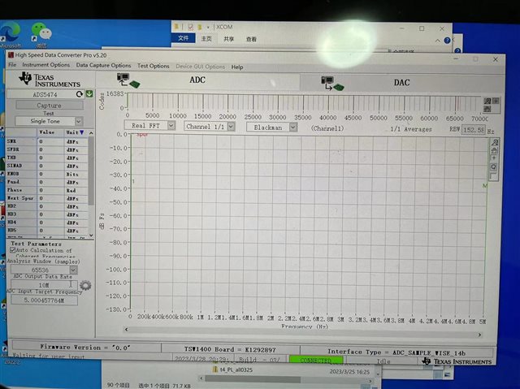Switch to the ADC tab
Image resolution: width=520 pixels, height=389 pixels.
[x=198, y=80]
